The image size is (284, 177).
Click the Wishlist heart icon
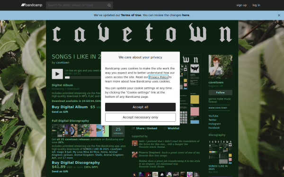pos(165,128)
